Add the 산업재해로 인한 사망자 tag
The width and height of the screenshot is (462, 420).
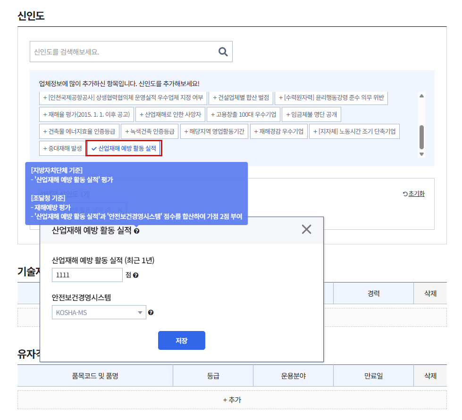(x=170, y=114)
